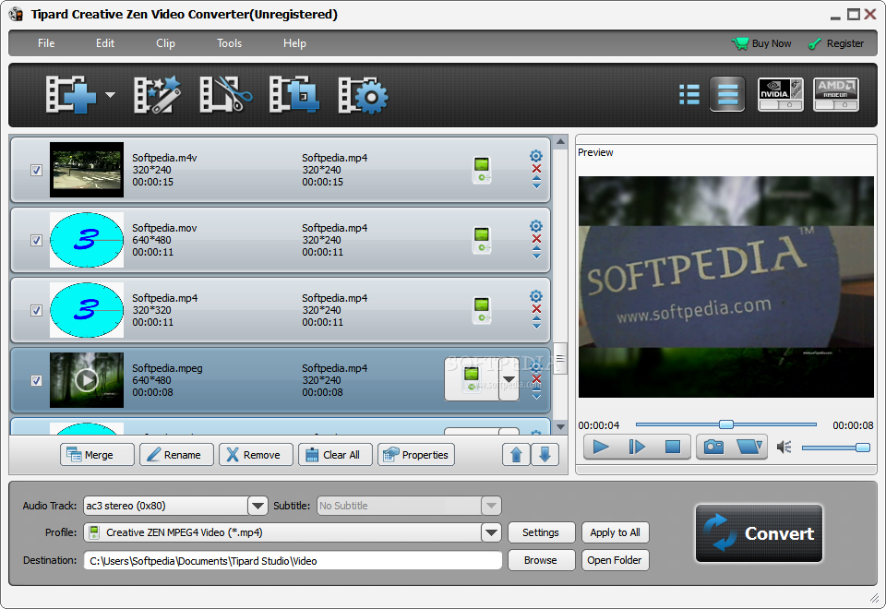Toggle NVIDIA acceleration
Screen dimensions: 886x609
tap(780, 94)
